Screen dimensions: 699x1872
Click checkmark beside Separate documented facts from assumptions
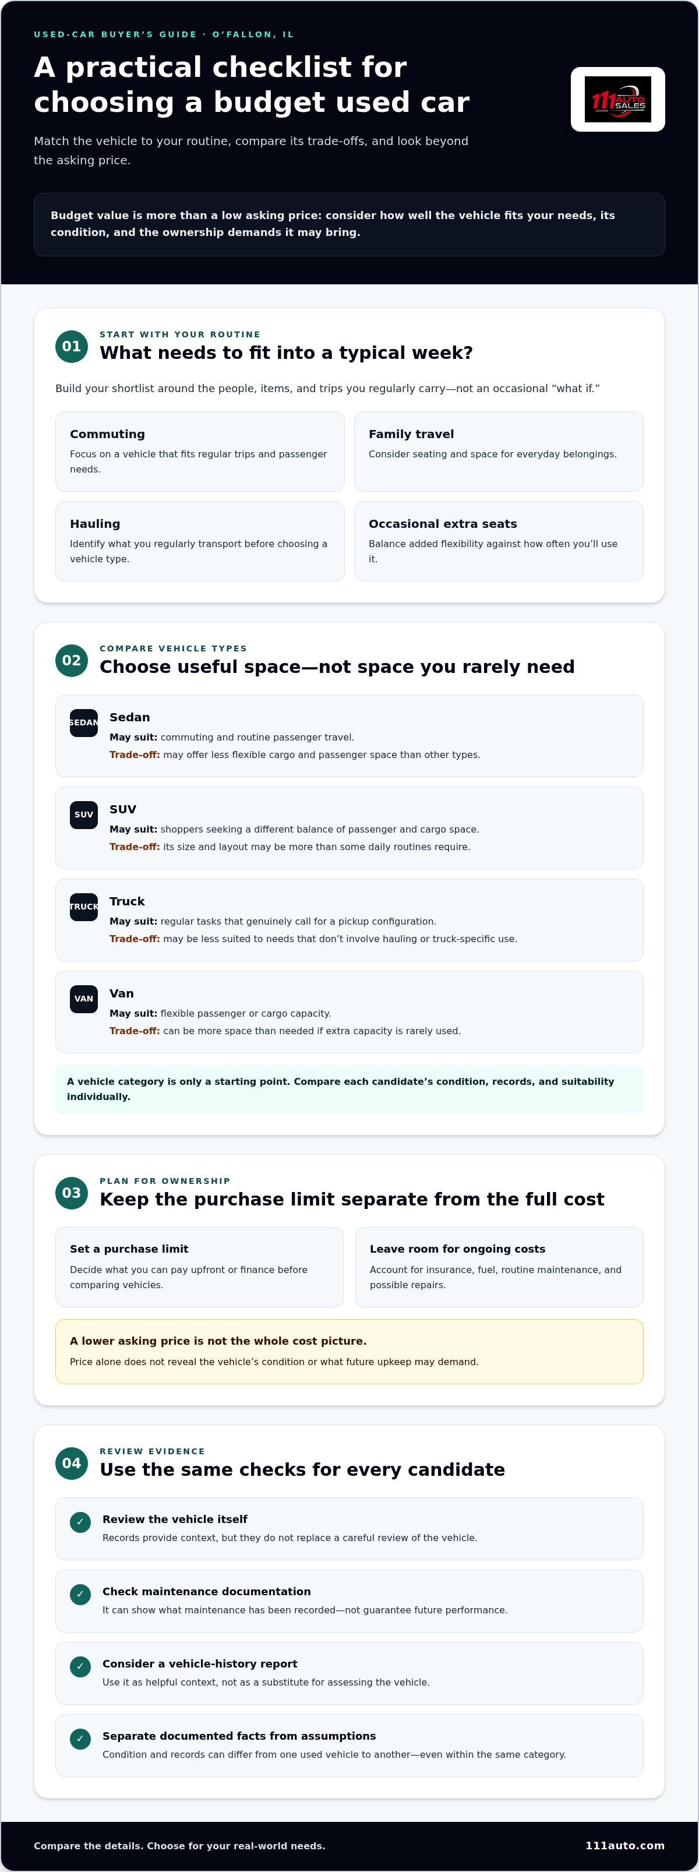(x=80, y=1739)
